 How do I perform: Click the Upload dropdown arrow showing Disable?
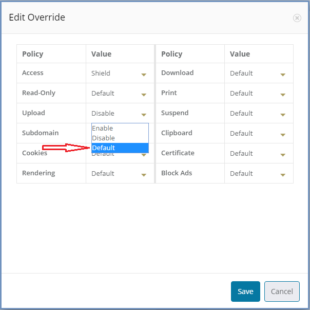[x=144, y=115]
